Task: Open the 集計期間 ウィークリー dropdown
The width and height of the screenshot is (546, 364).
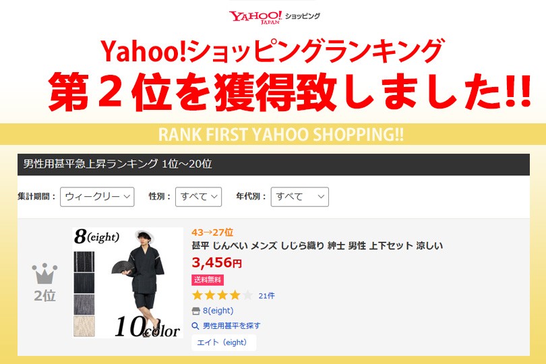Action: coord(97,197)
